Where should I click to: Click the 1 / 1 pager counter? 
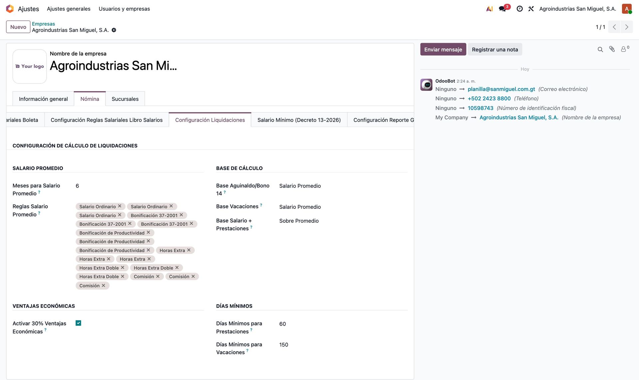point(600,27)
